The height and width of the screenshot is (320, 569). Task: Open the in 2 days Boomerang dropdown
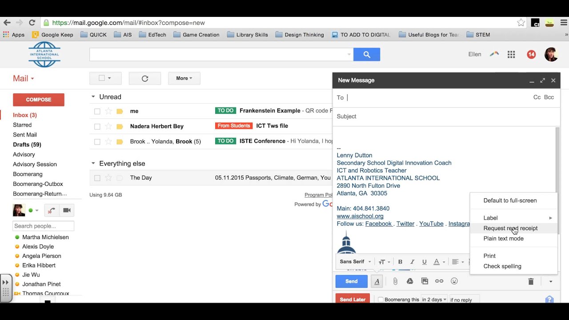point(434,300)
